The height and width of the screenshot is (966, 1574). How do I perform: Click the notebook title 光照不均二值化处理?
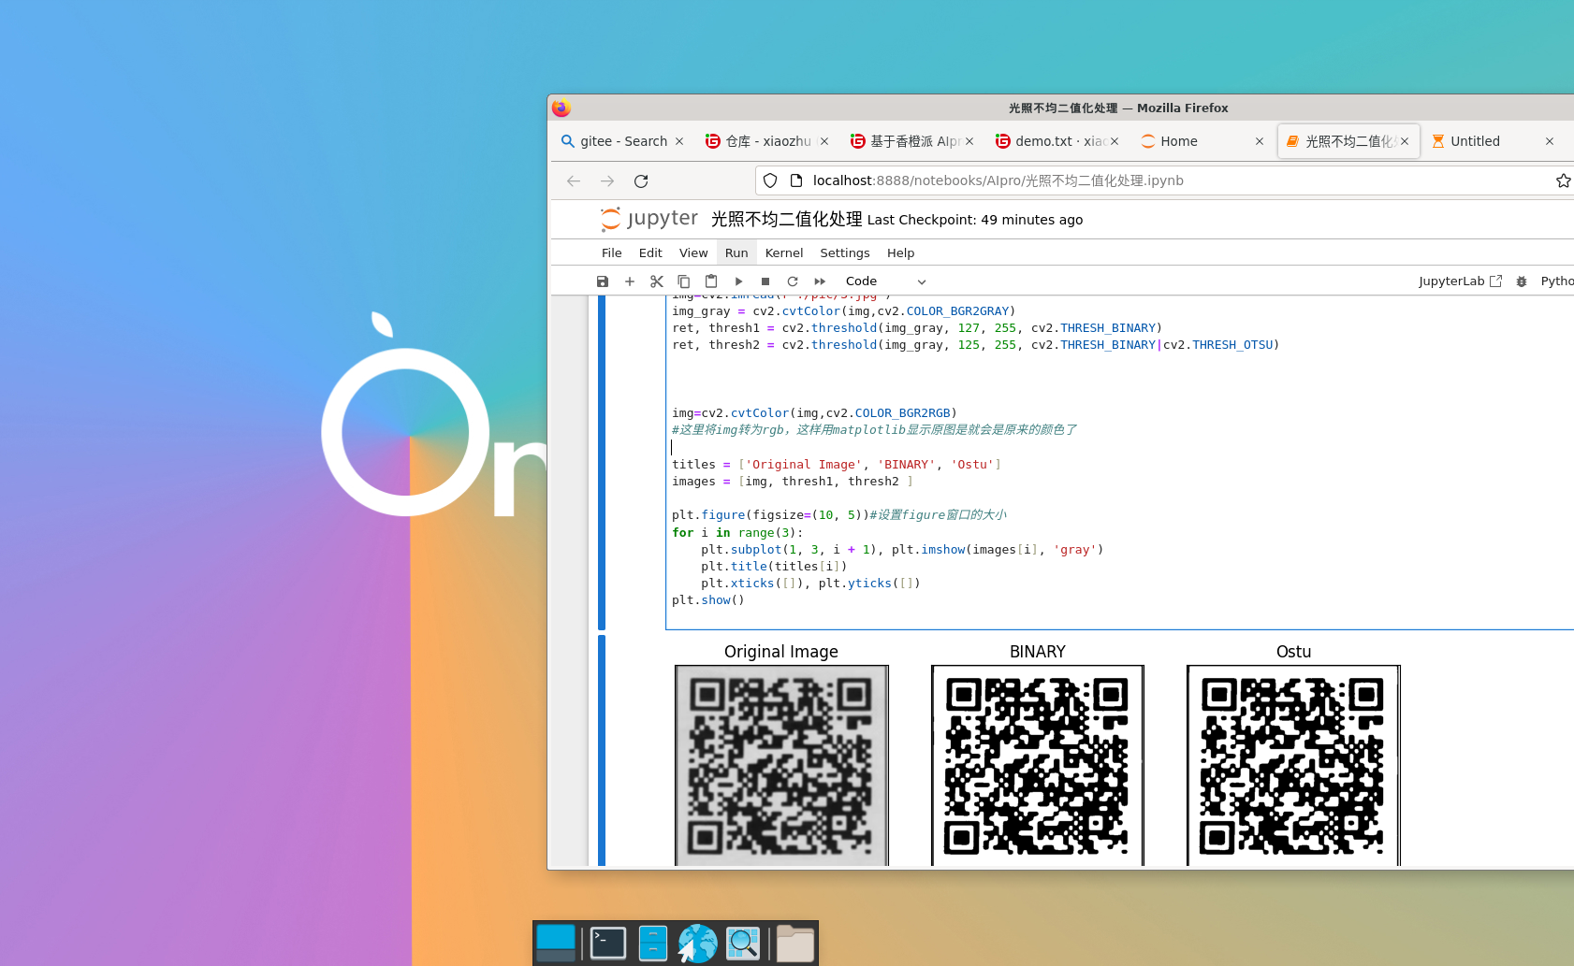click(x=786, y=219)
